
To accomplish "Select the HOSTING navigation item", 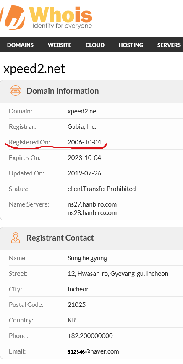I will [x=131, y=45].
